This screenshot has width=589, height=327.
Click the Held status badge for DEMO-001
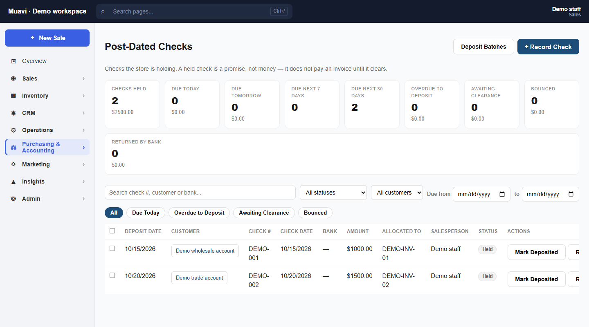click(487, 249)
